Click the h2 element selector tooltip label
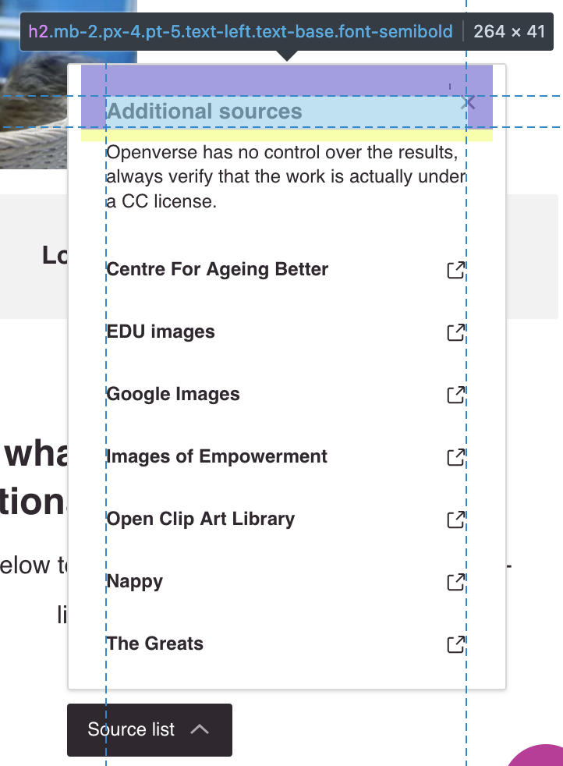This screenshot has height=766, width=563. click(x=241, y=32)
